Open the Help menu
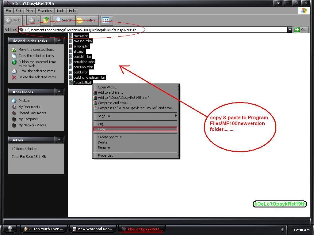 pos(72,11)
